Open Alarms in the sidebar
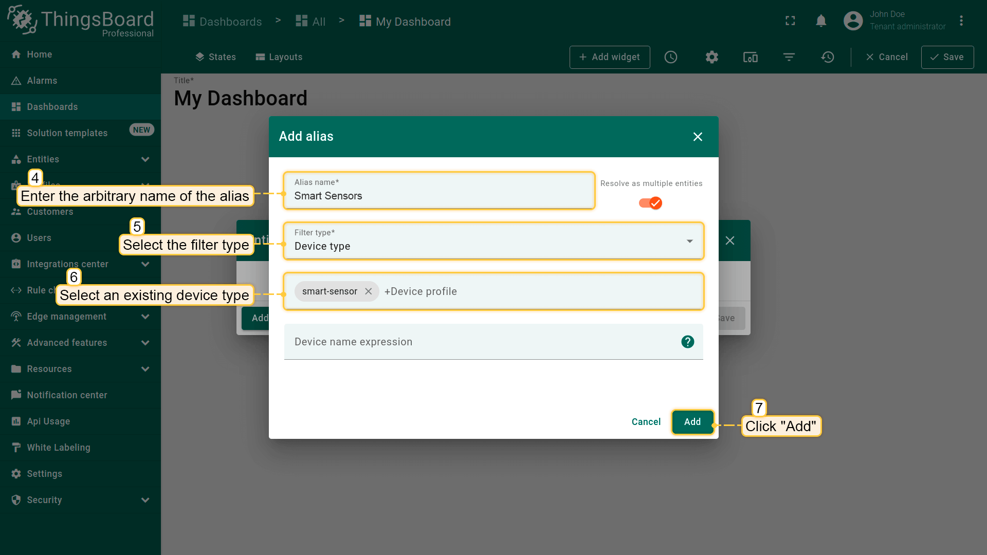This screenshot has height=555, width=987. coord(42,81)
